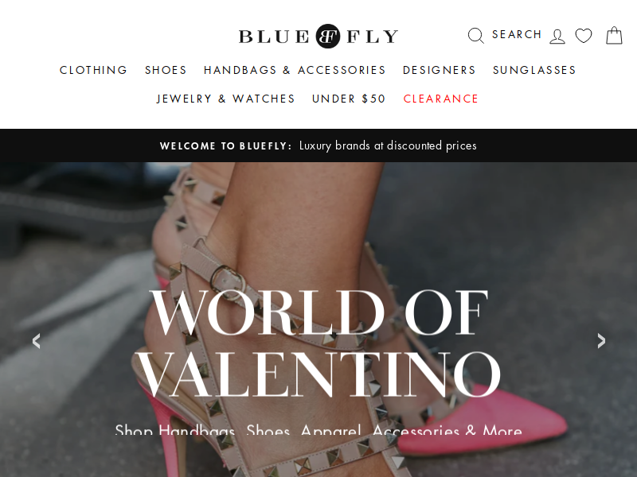Viewport: 637px width, 477px height.
Task: Open the Clothing menu
Action: [x=93, y=70]
